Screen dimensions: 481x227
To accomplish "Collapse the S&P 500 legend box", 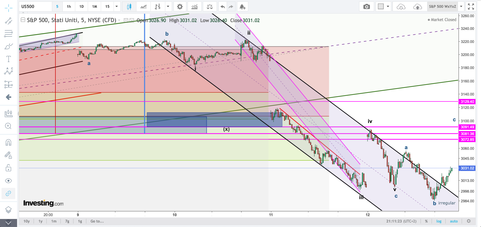I will click(23, 20).
